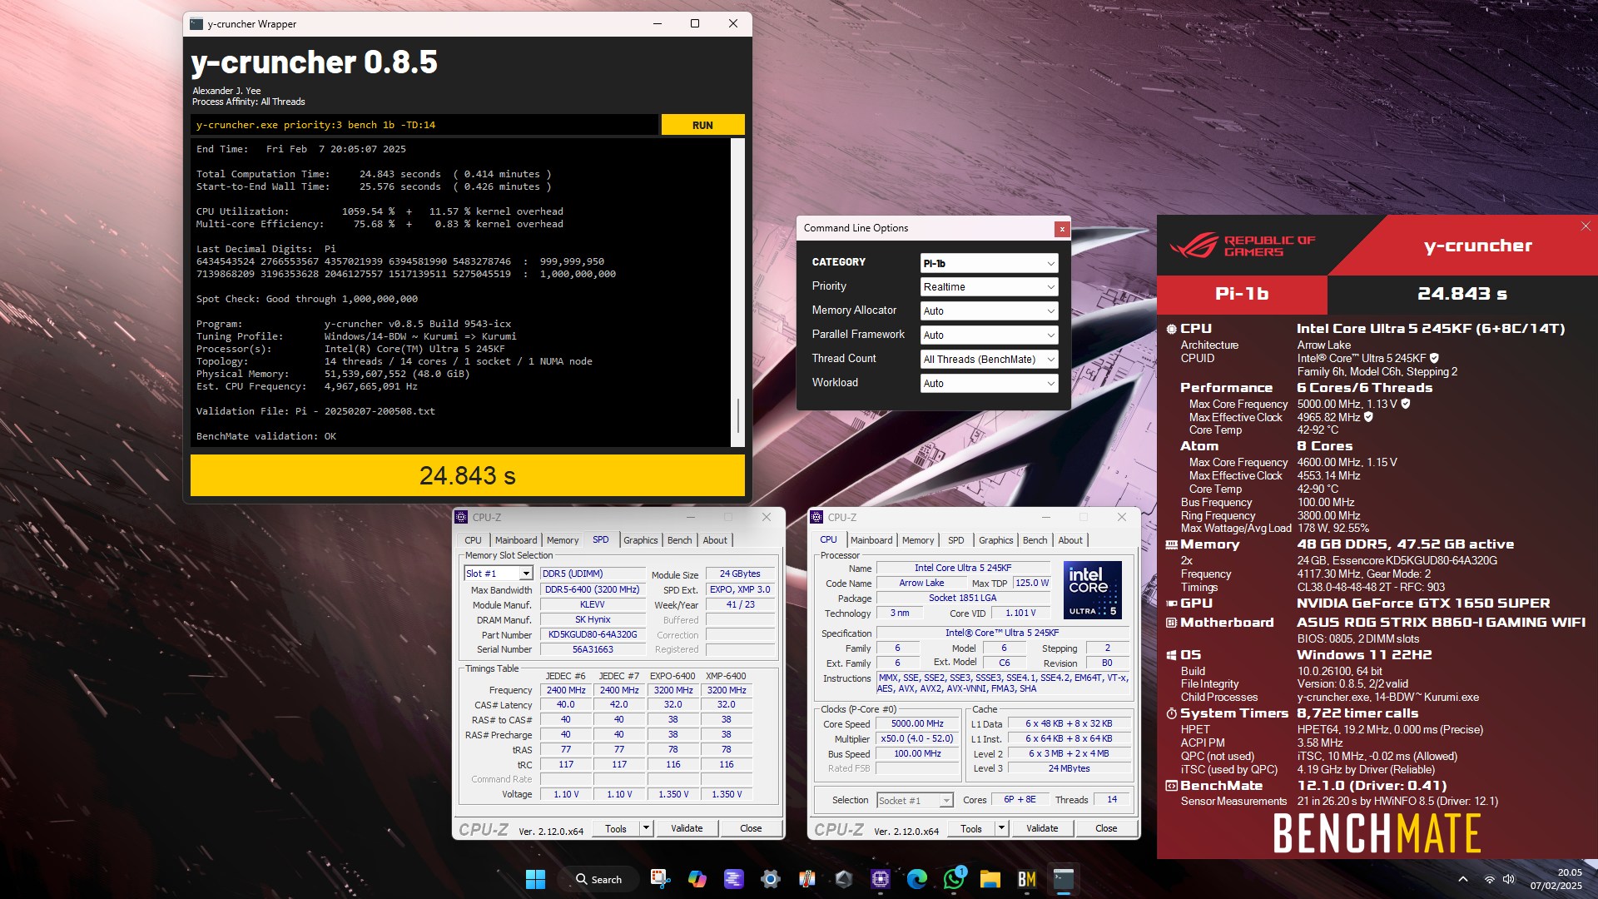Viewport: 1598px width, 899px height.
Task: Close the BenchMate y-cruncher result panel
Action: (1586, 226)
